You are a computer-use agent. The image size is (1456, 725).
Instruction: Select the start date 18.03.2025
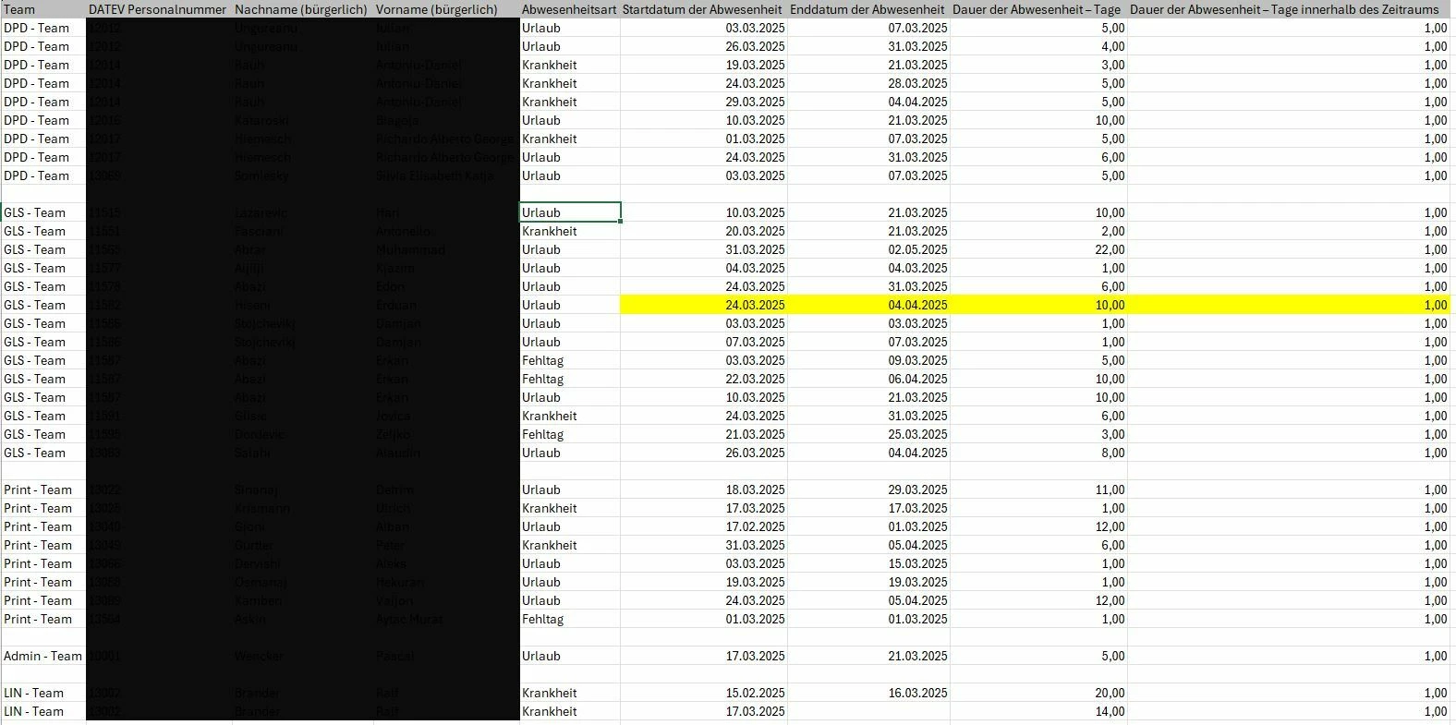click(755, 489)
